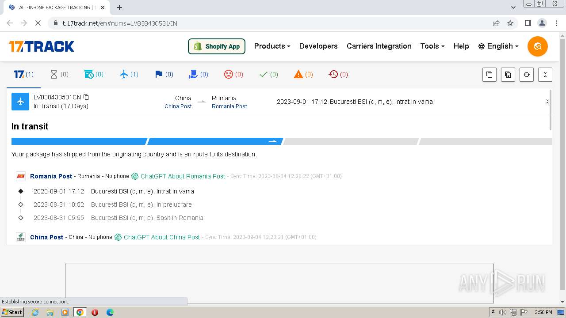Open Microsoft Edge from taskbar
566x318 pixels.
click(110, 312)
